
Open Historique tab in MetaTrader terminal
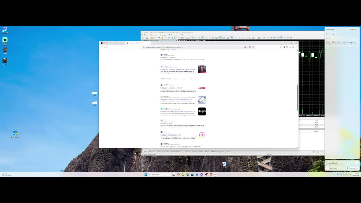click(x=159, y=152)
